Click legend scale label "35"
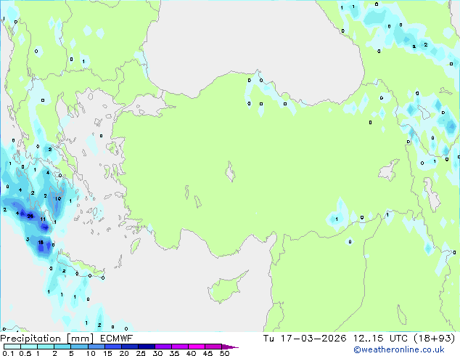The width and height of the screenshot is (460, 356). point(174,353)
